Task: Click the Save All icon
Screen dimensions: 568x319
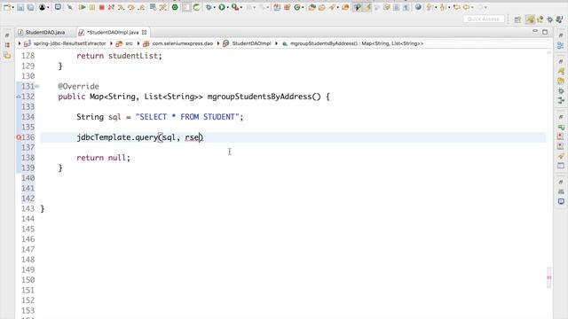Action: (30, 7)
